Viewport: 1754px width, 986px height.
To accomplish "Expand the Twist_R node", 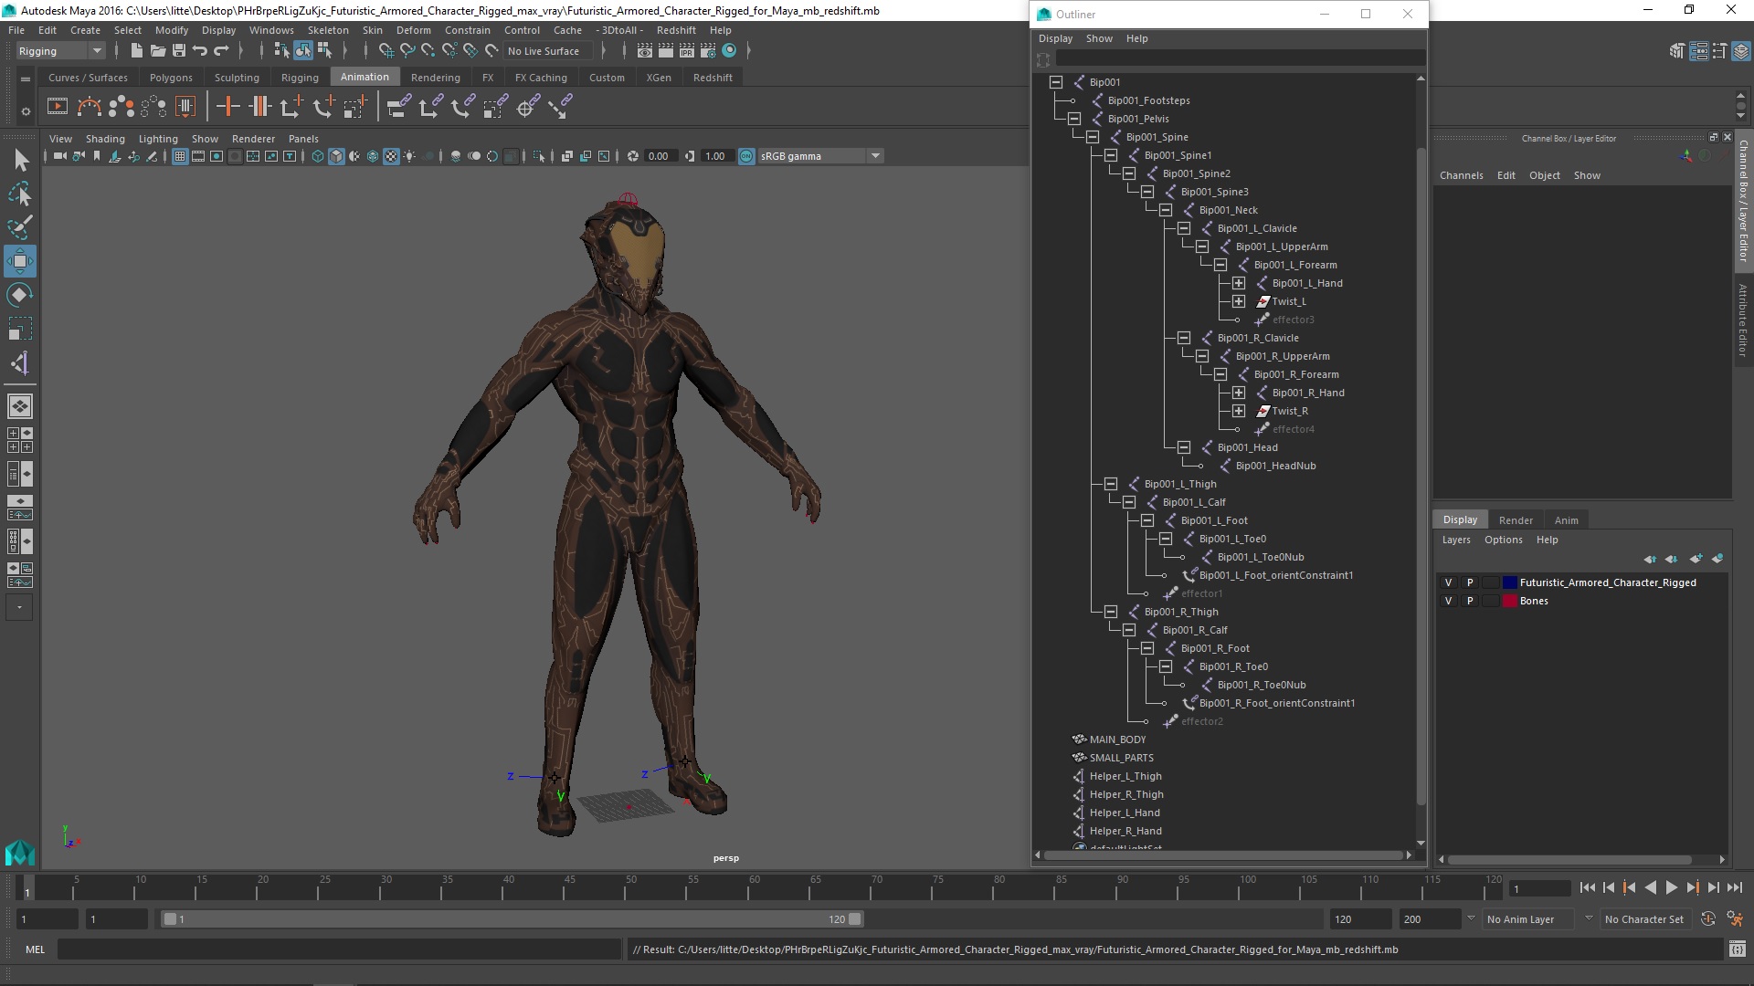I will click(1239, 411).
